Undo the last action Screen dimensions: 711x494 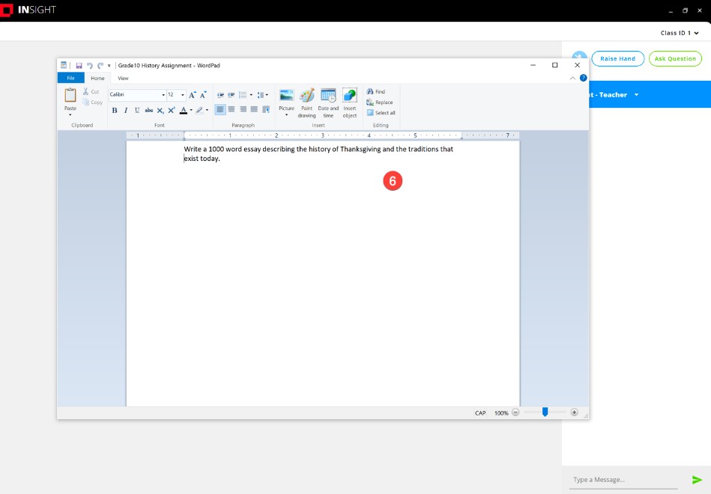[x=89, y=66]
